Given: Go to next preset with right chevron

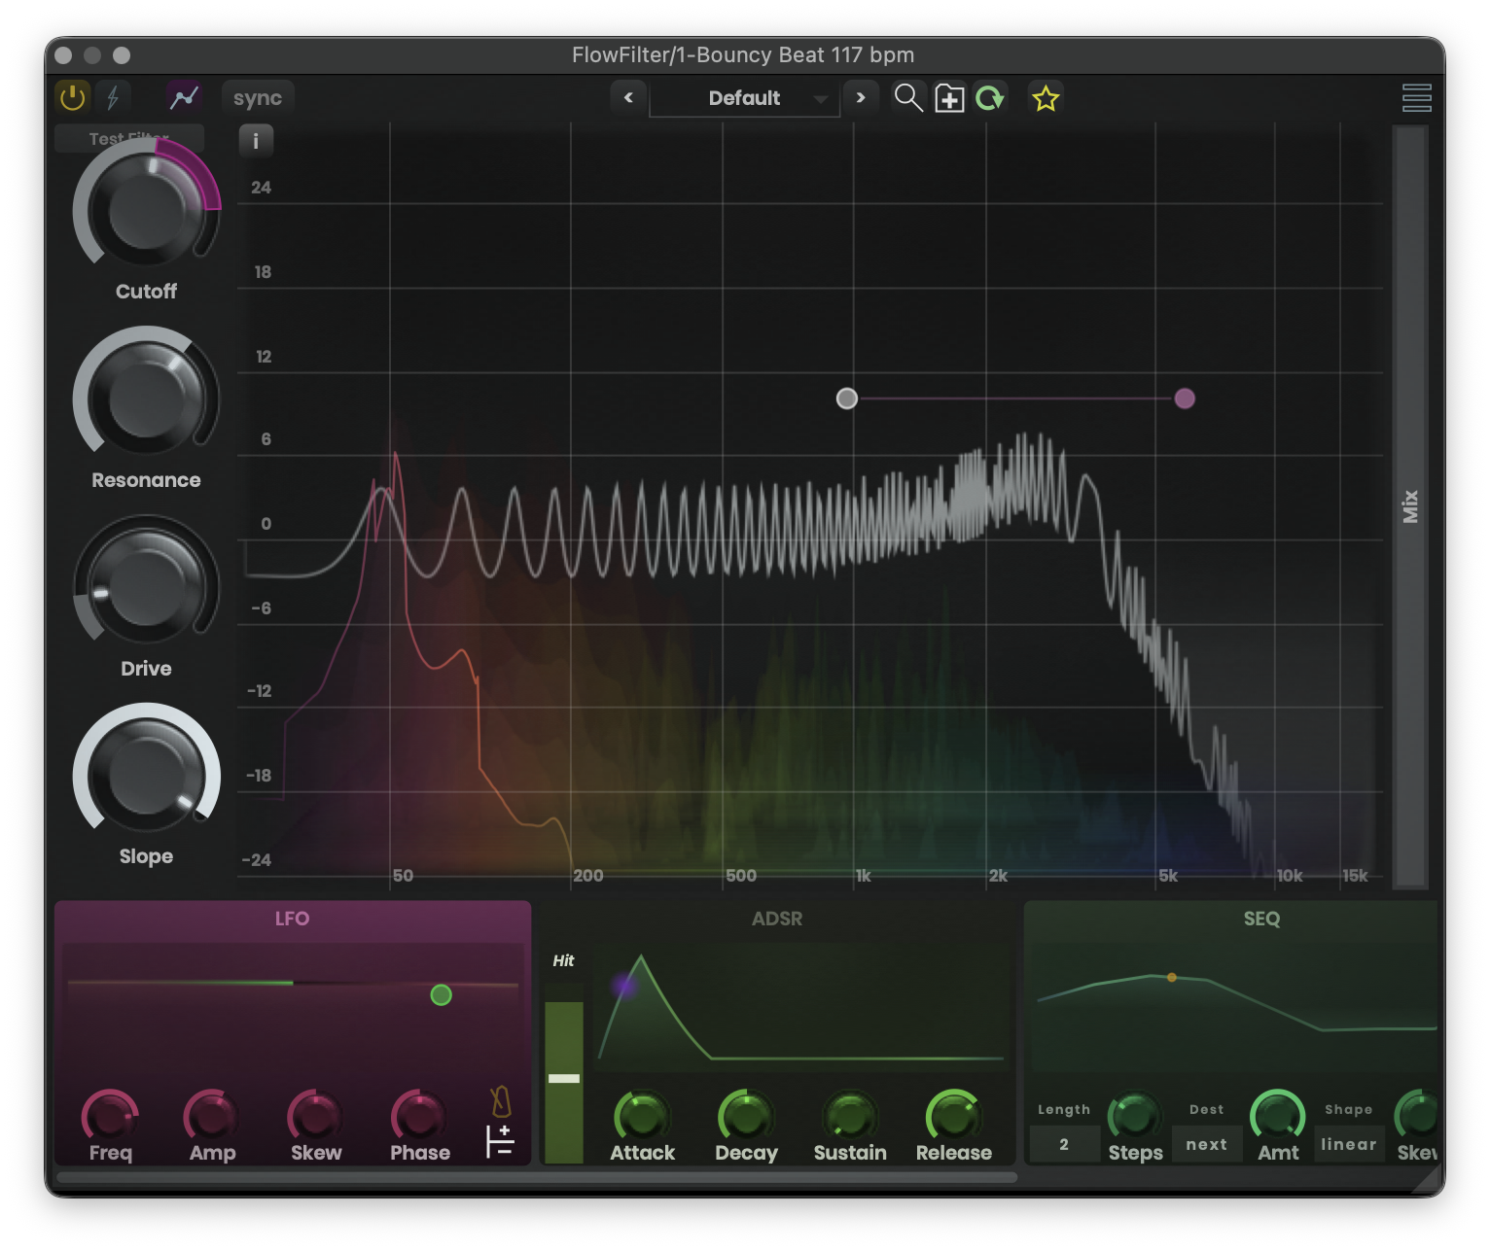Looking at the screenshot, I should click(x=861, y=97).
